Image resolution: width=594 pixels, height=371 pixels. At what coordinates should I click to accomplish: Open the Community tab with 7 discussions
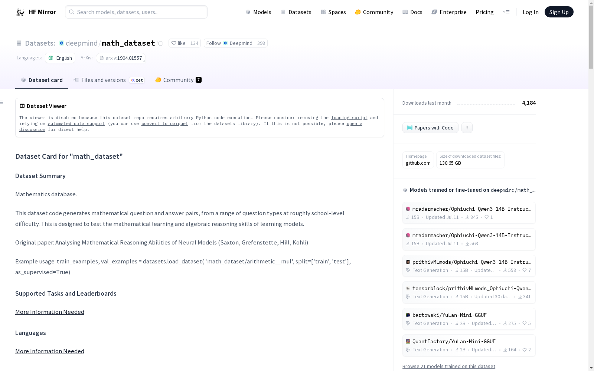(178, 80)
